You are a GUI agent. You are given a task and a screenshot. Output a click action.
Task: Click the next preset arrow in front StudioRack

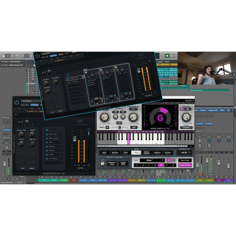[x=27, y=105]
